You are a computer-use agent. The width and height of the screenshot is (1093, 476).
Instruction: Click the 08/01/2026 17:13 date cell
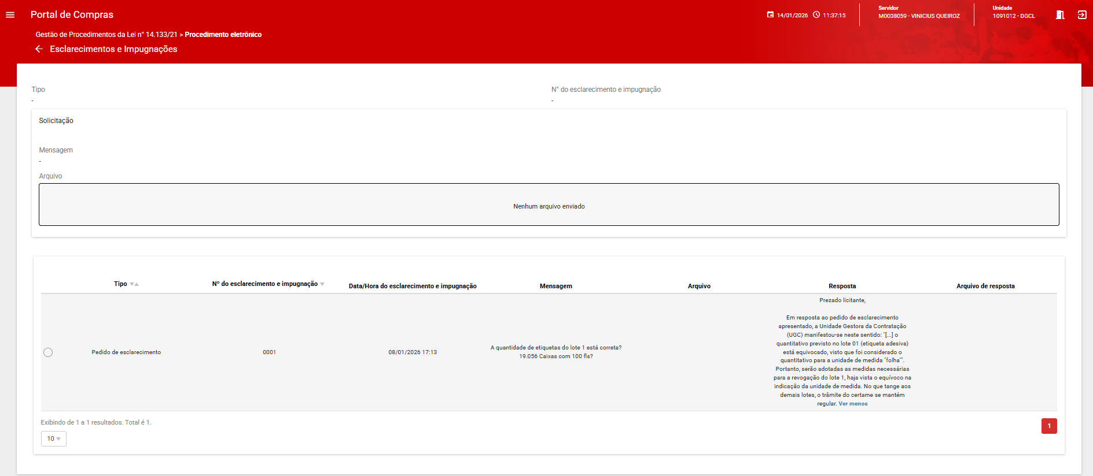tap(413, 352)
